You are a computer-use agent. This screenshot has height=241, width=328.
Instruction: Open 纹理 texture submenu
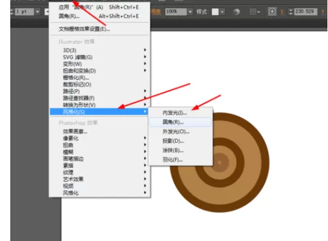[100, 173]
